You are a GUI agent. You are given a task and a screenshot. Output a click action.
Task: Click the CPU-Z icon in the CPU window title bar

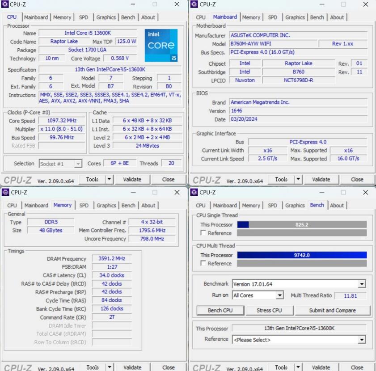[x=5, y=4]
